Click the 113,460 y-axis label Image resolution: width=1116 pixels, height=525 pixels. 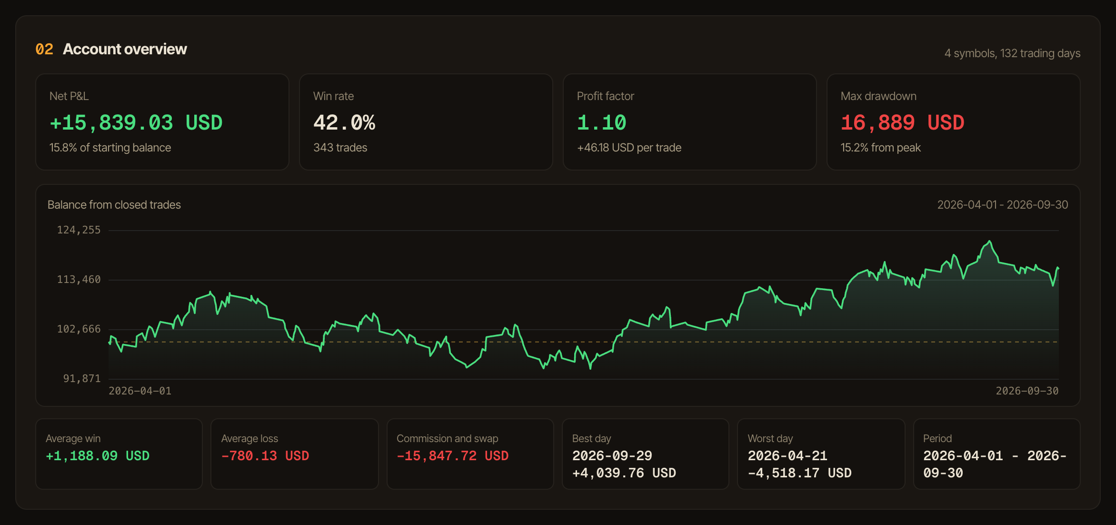pyautogui.click(x=79, y=280)
